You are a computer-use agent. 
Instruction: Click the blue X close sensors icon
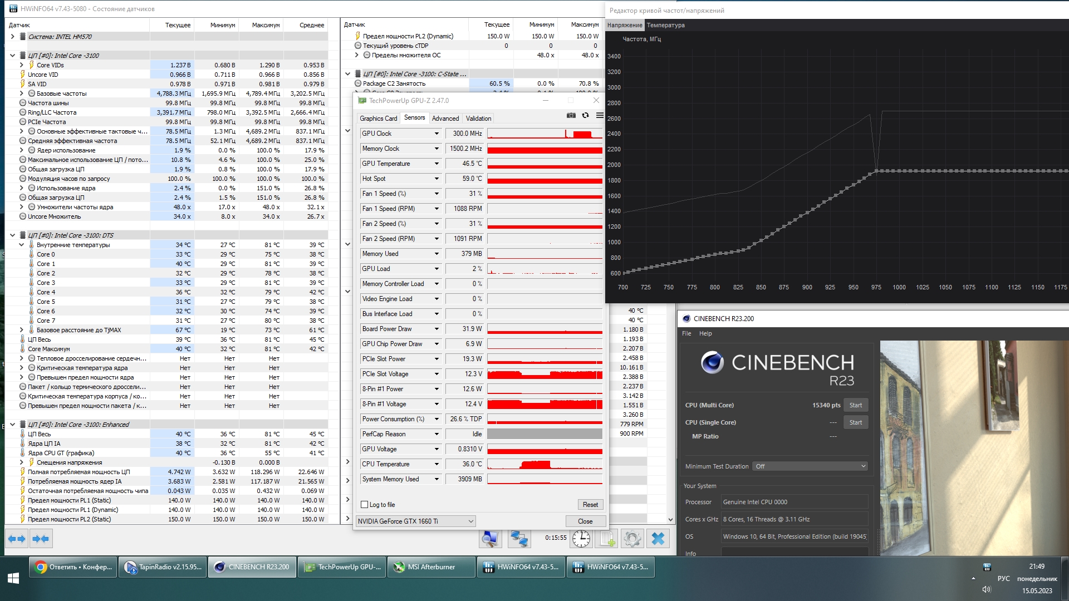658,539
